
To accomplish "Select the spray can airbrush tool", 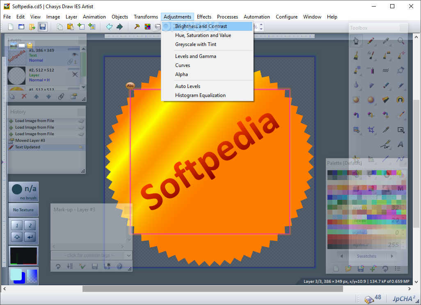I will (371, 70).
